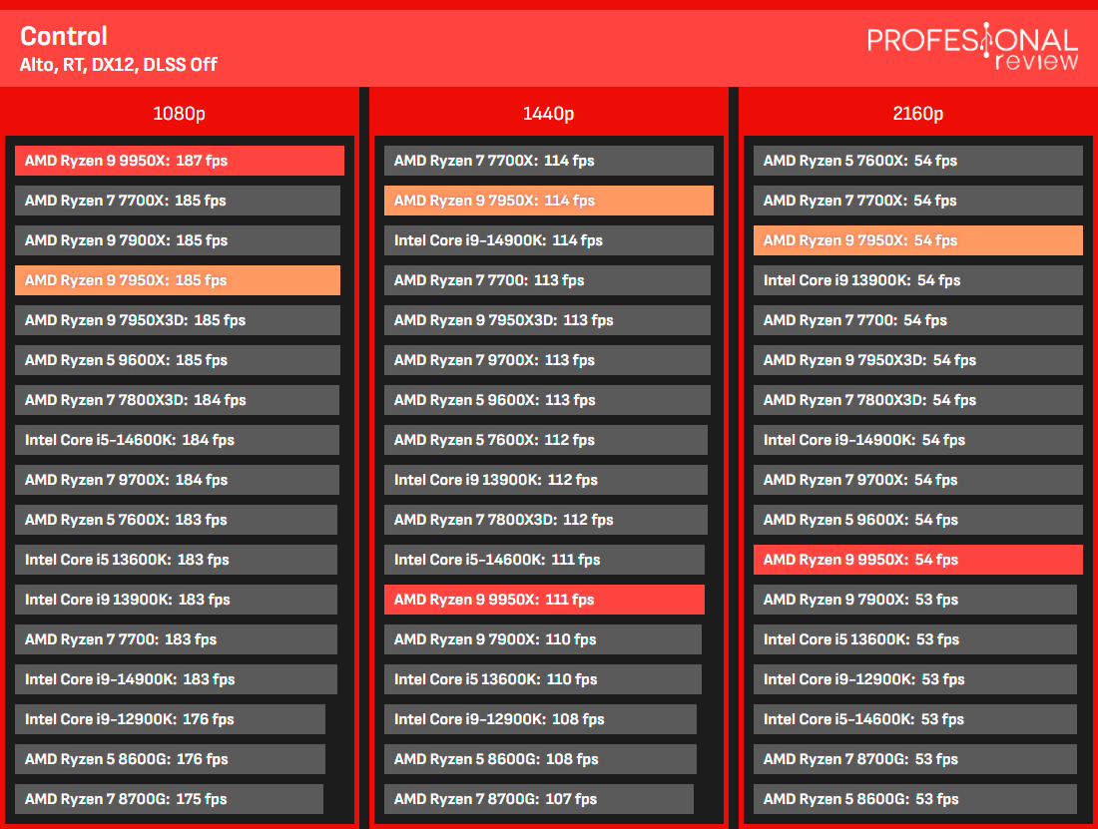
Task: Click 'AMD Ryzen 5 7600X: 183 fps' bar
Action: 176,519
